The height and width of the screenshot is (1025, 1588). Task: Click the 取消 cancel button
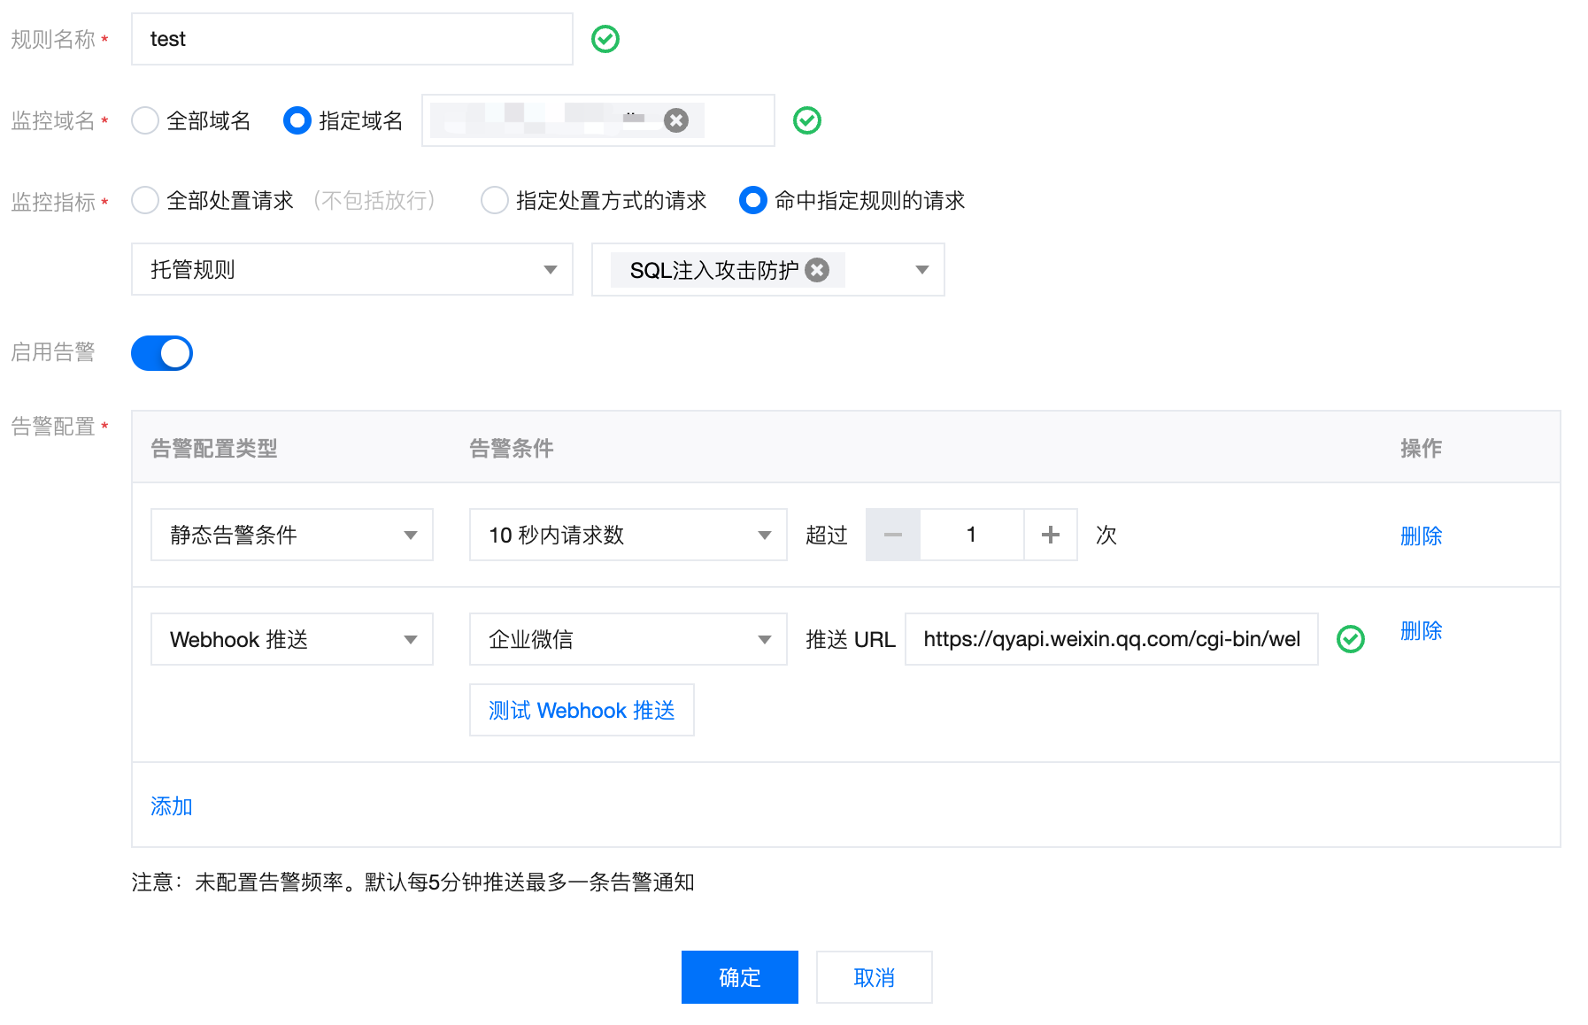pyautogui.click(x=874, y=977)
